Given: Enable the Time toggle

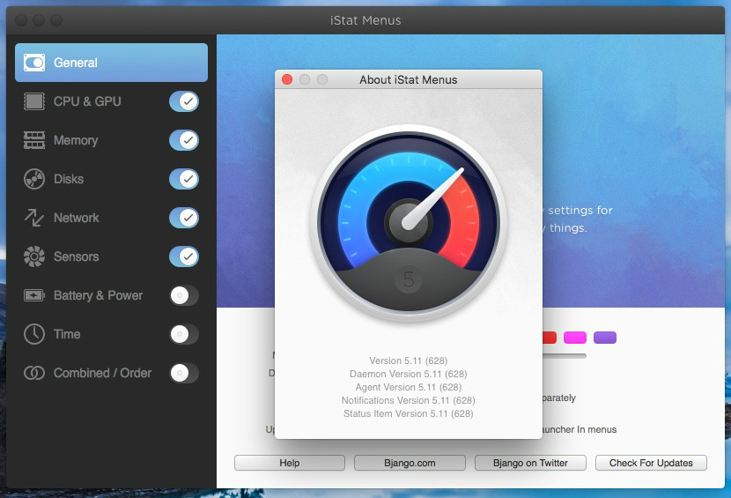Looking at the screenshot, I should click(x=184, y=334).
